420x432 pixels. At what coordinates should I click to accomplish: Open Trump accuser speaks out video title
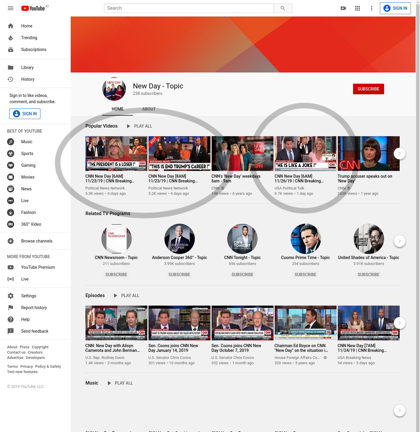365,179
